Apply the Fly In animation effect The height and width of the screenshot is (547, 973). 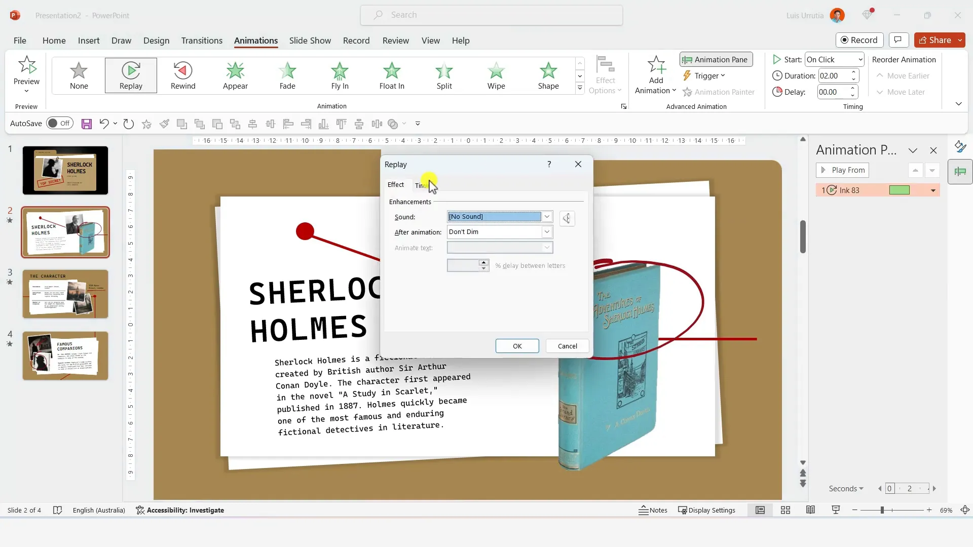(x=340, y=75)
